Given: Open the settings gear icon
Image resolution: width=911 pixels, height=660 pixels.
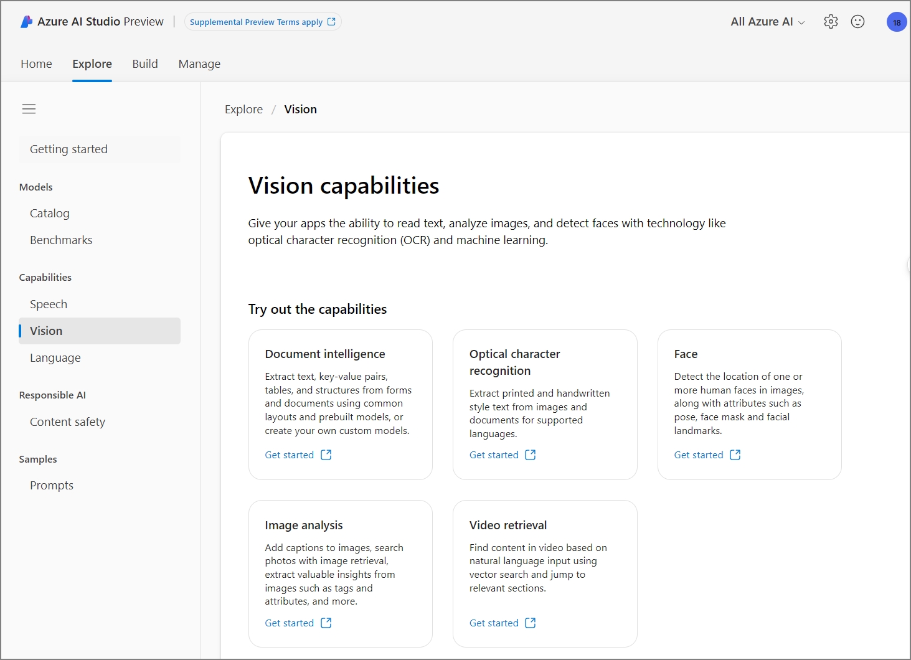Looking at the screenshot, I should (x=831, y=22).
